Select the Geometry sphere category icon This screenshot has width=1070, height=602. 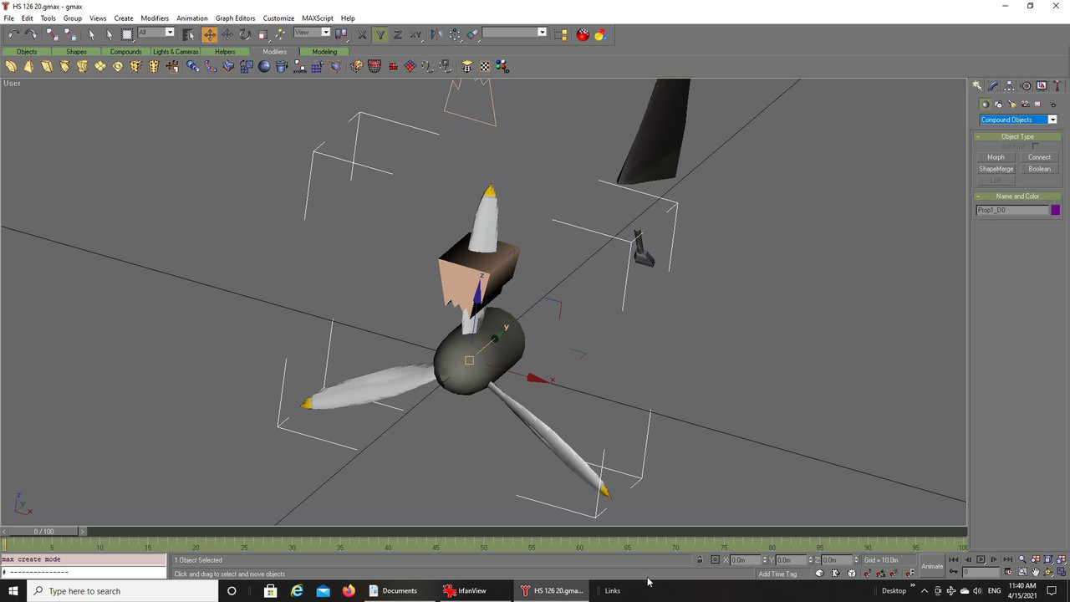tap(985, 105)
